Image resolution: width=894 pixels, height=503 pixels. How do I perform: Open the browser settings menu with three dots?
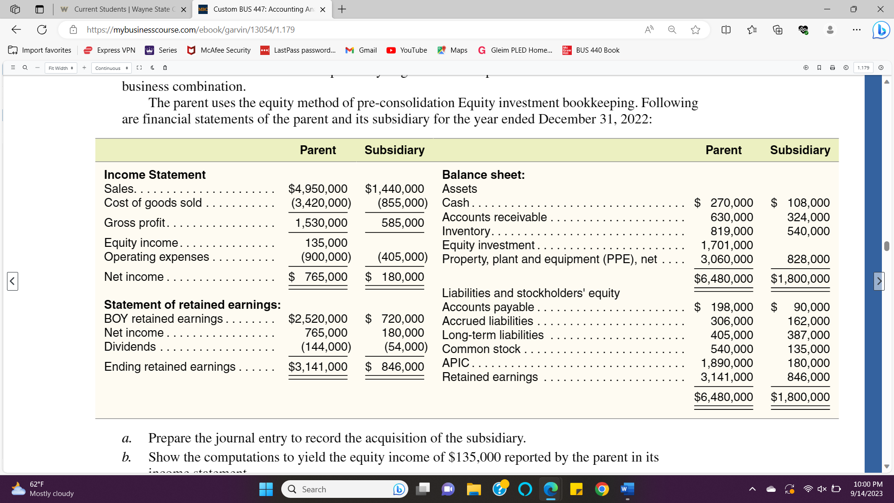(x=857, y=30)
